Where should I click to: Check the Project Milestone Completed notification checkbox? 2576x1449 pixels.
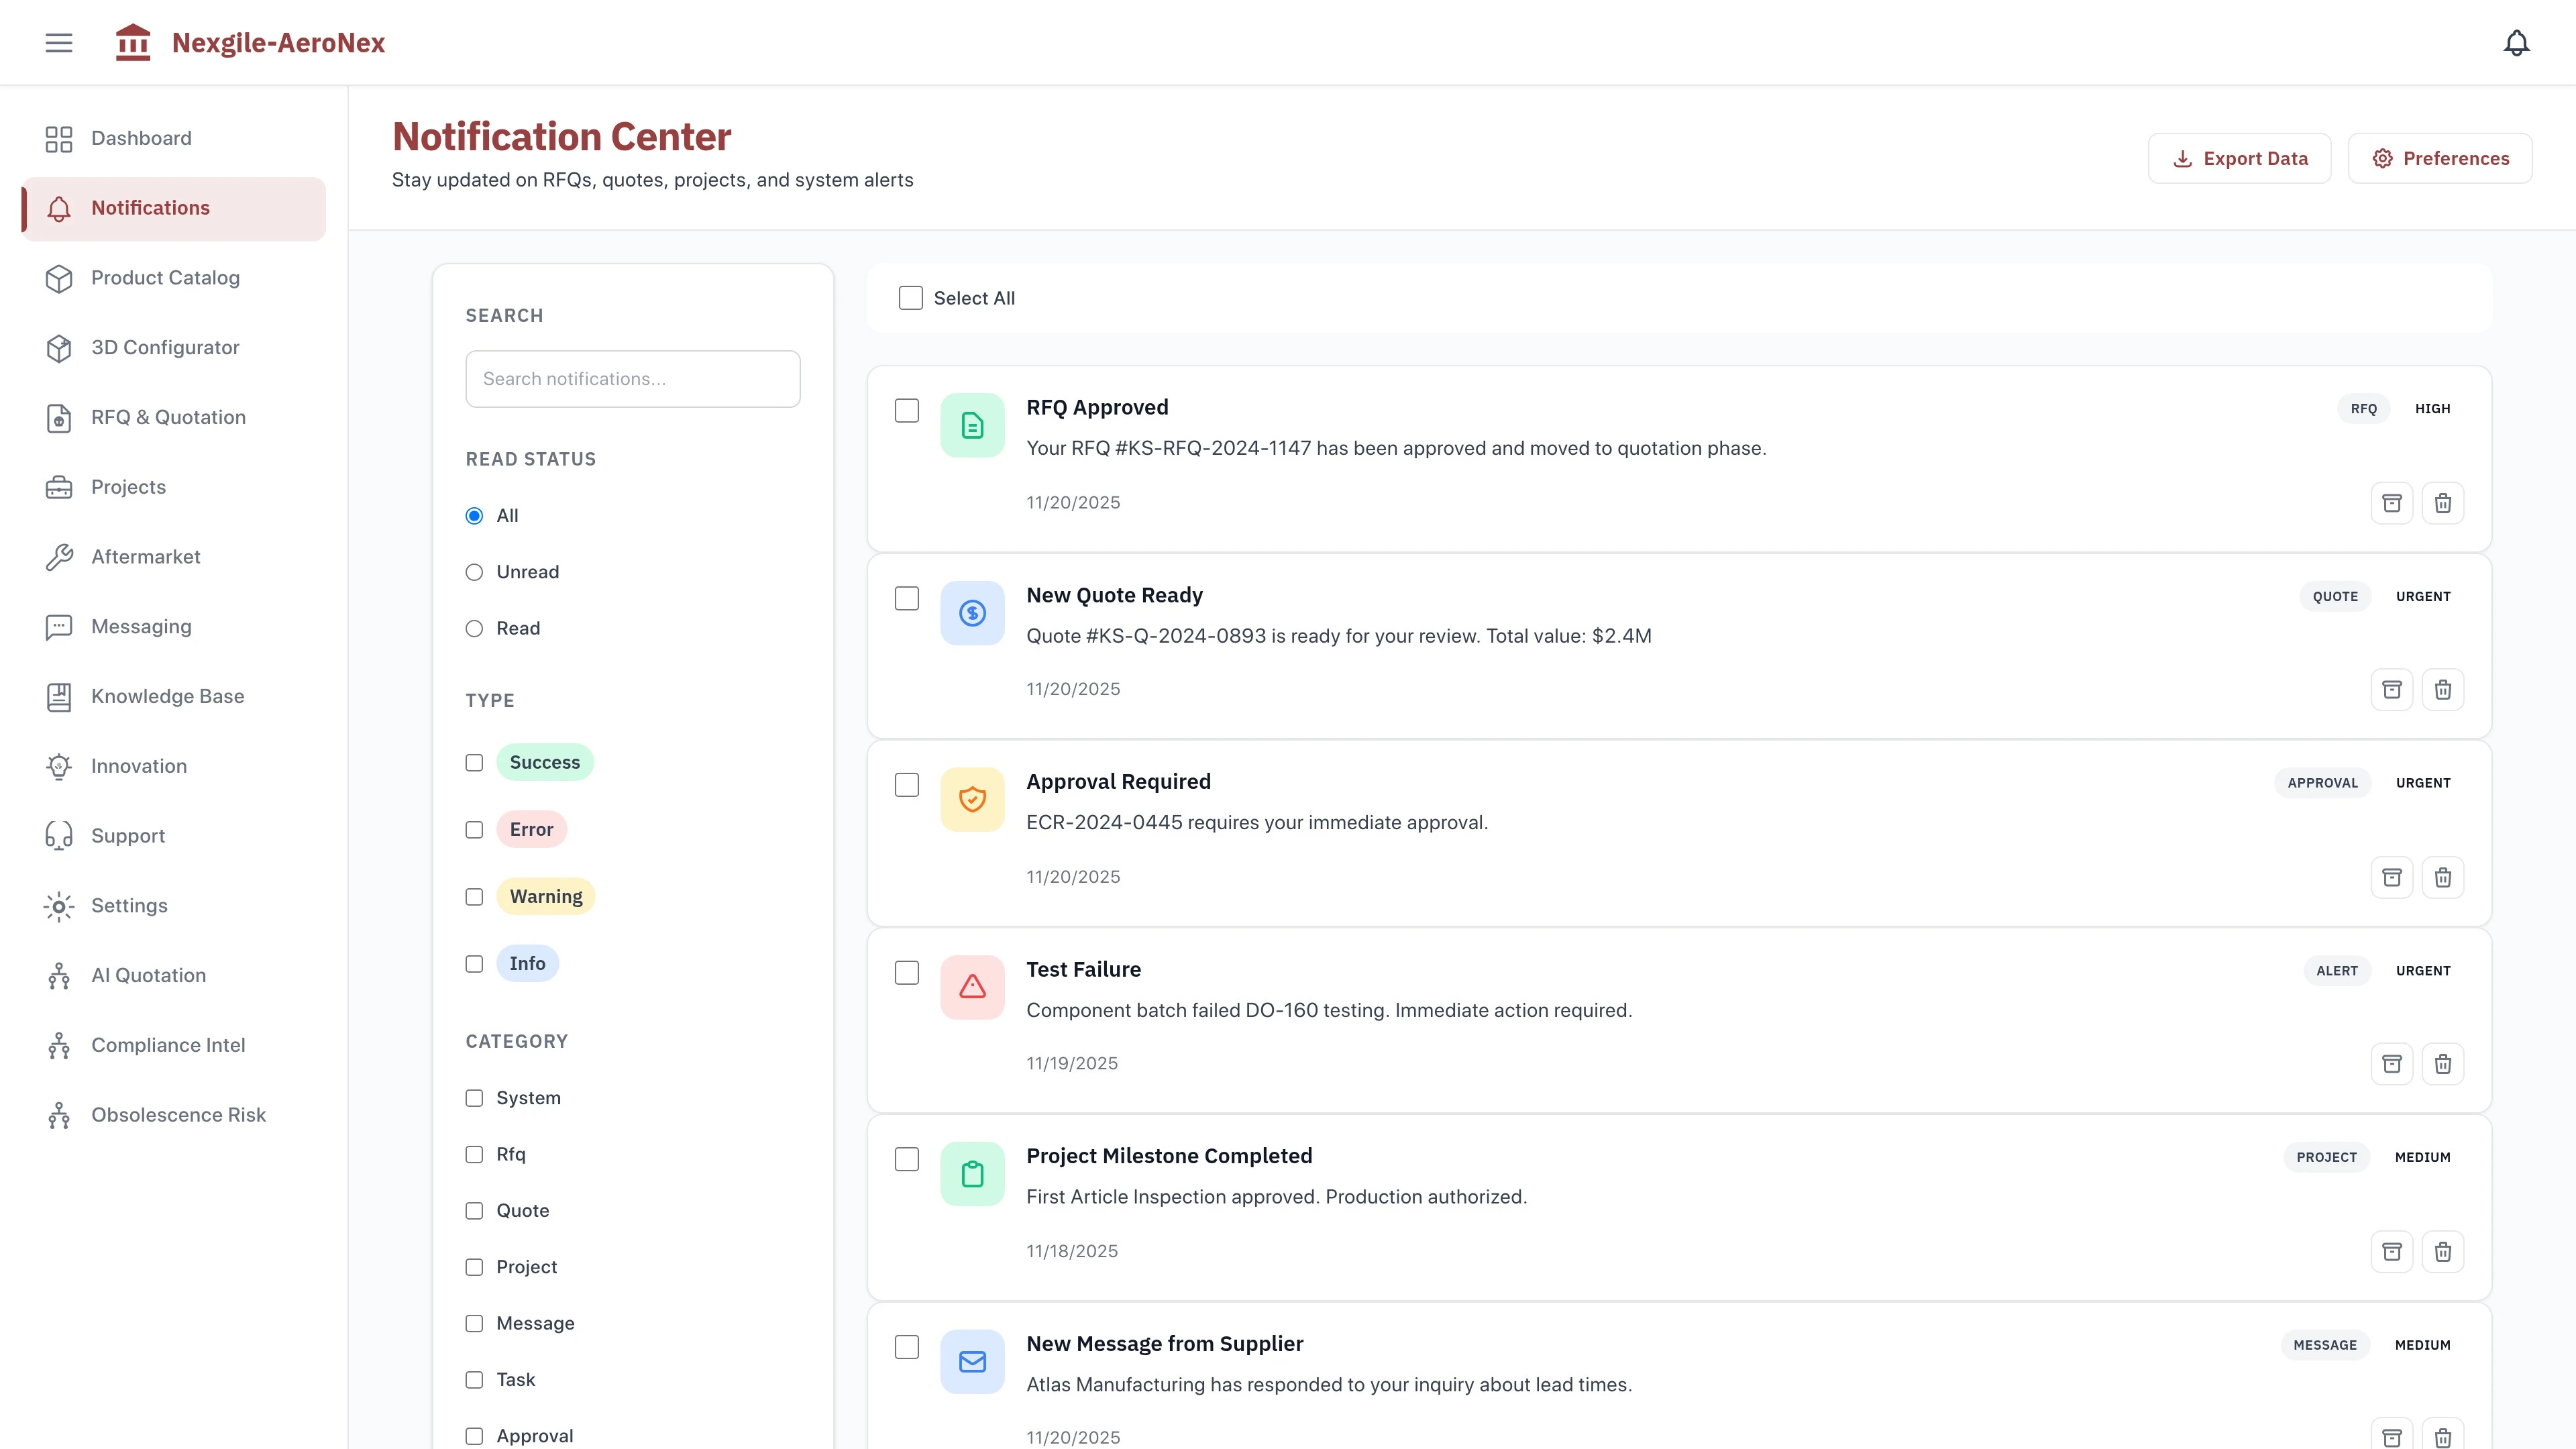[x=908, y=1159]
